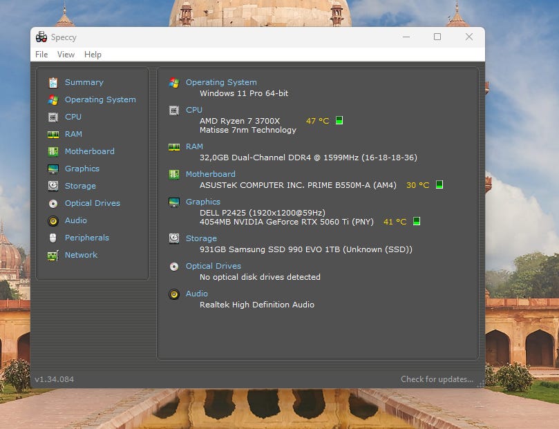Click the 'Realtek High Definition Audio' text
559x429 pixels.
pyautogui.click(x=257, y=305)
